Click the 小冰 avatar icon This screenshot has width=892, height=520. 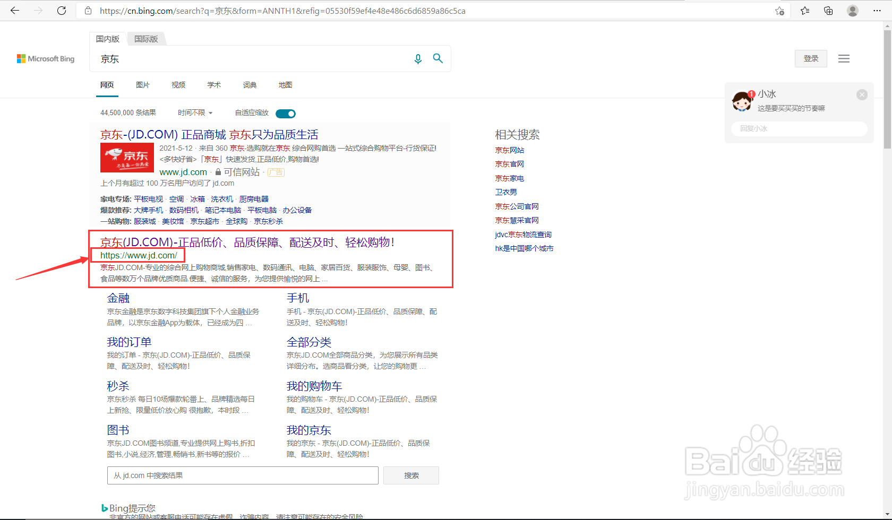click(742, 101)
